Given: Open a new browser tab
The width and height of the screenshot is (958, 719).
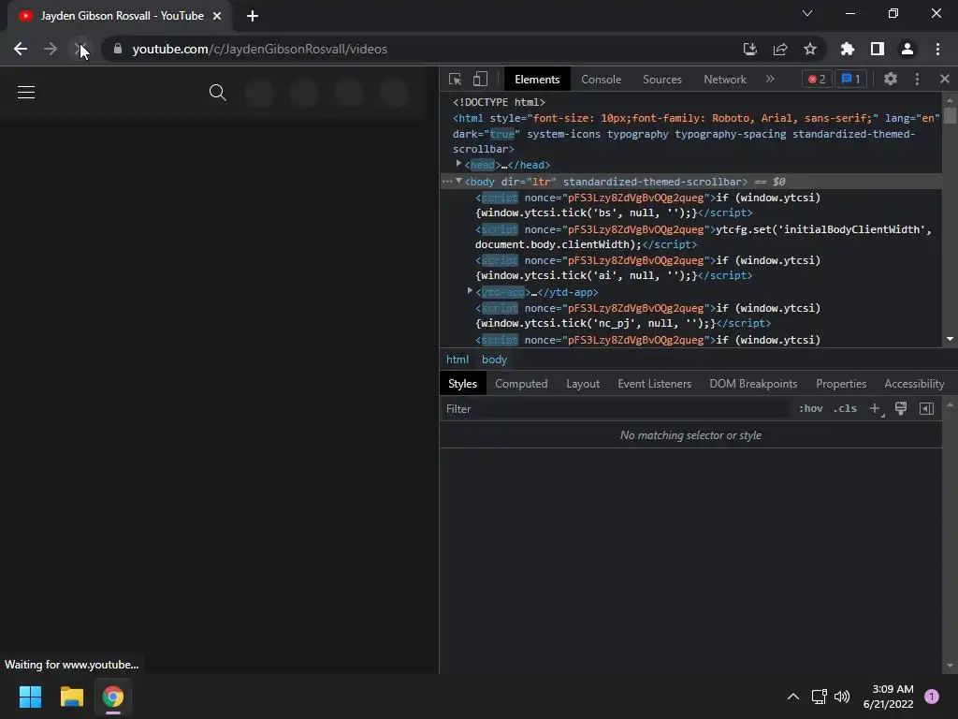Looking at the screenshot, I should [x=253, y=16].
